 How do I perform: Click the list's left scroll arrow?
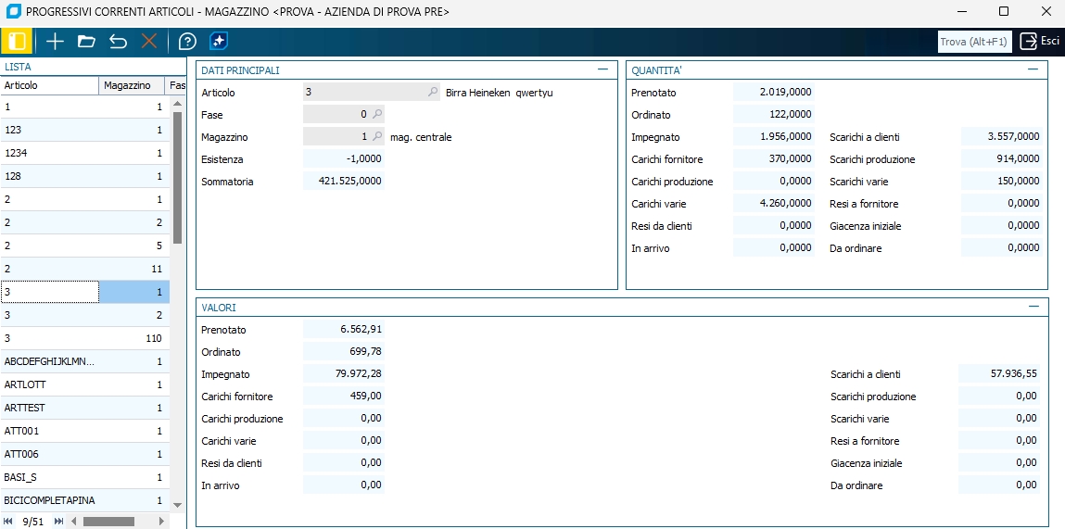(74, 522)
